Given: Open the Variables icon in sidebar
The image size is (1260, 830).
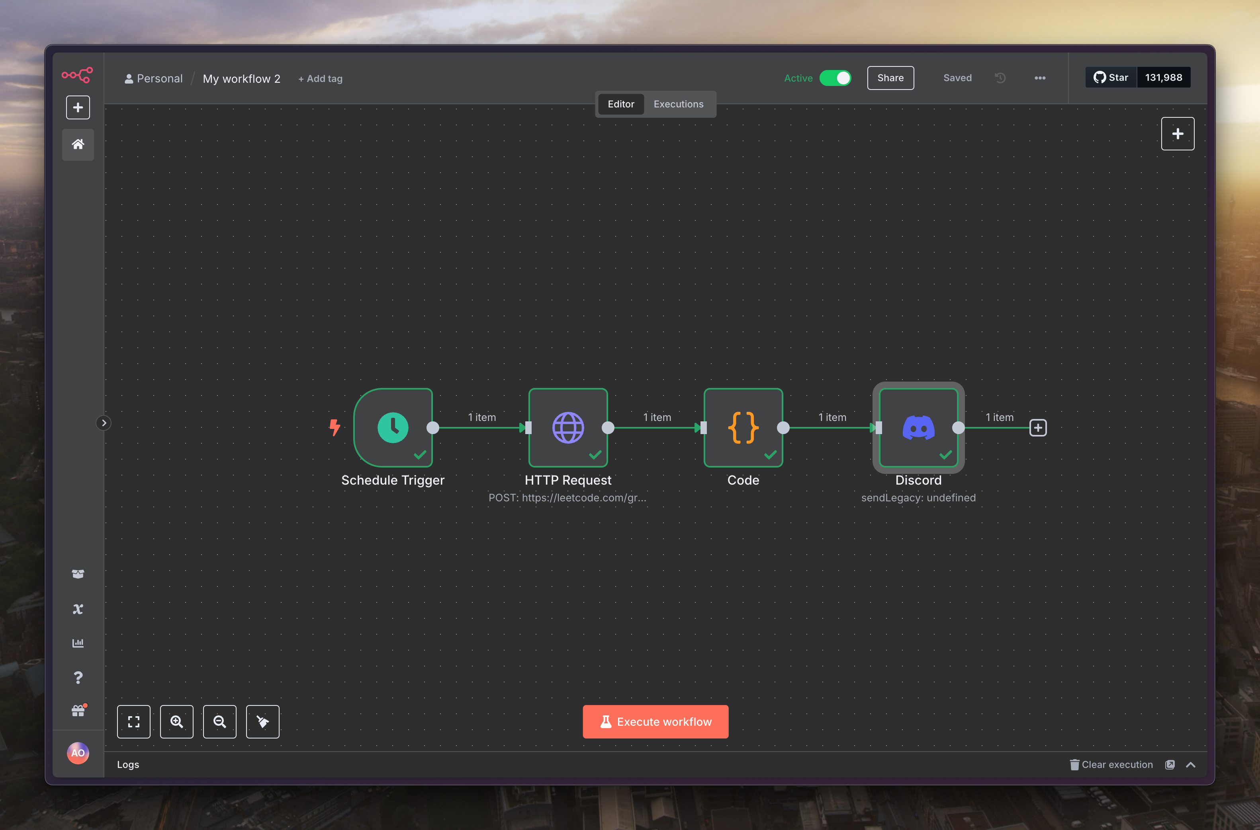Looking at the screenshot, I should pos(78,609).
